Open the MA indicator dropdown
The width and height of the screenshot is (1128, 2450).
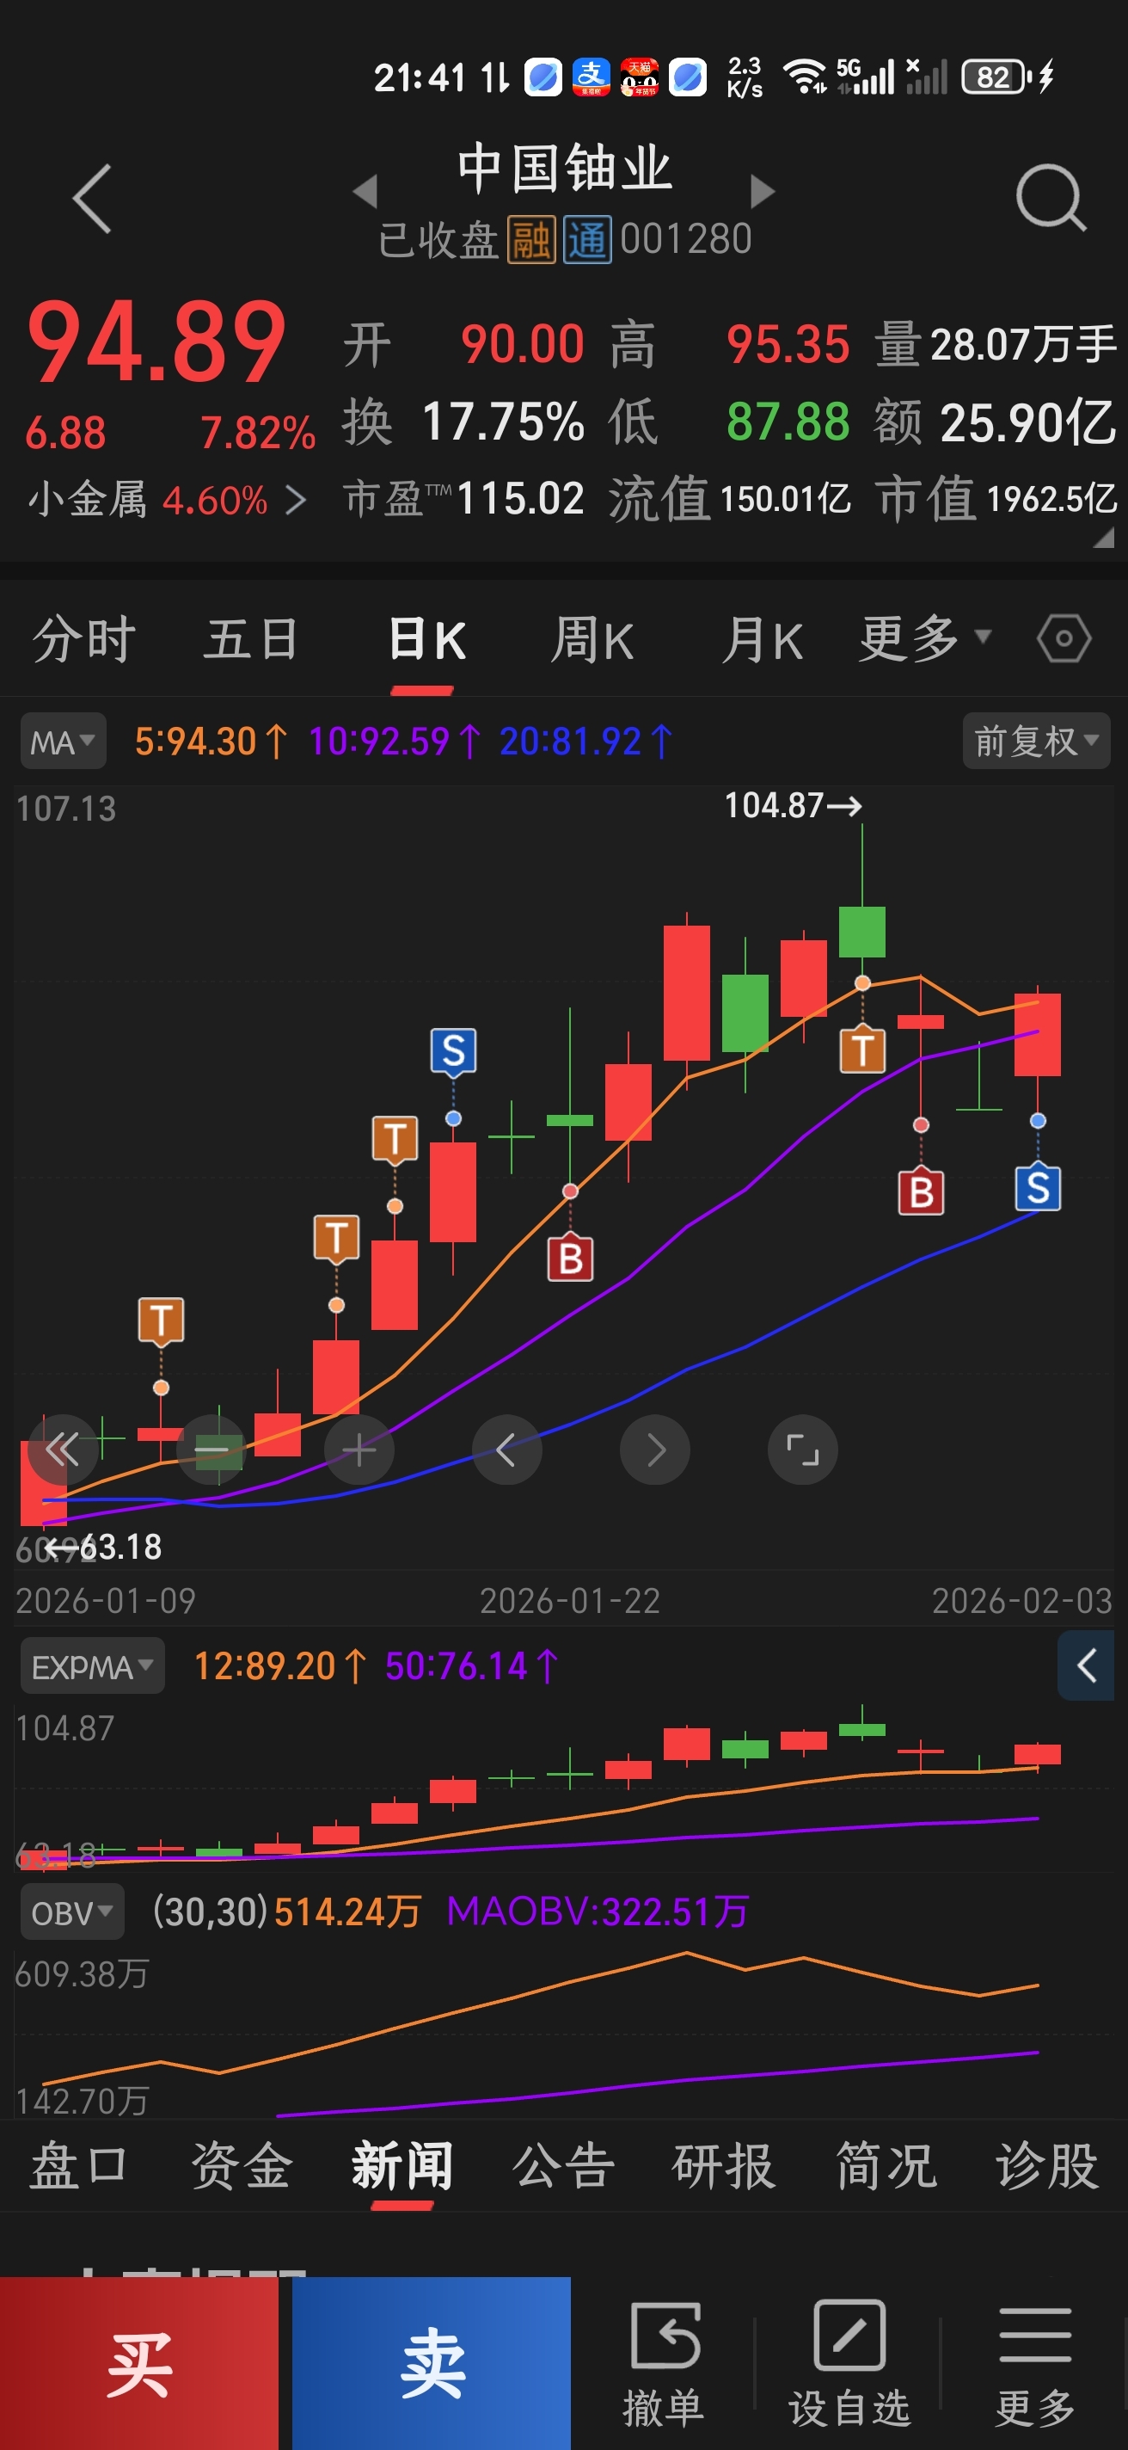point(63,741)
